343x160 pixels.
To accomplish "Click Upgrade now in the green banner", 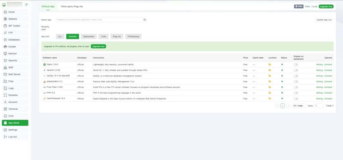I will coord(98,47).
